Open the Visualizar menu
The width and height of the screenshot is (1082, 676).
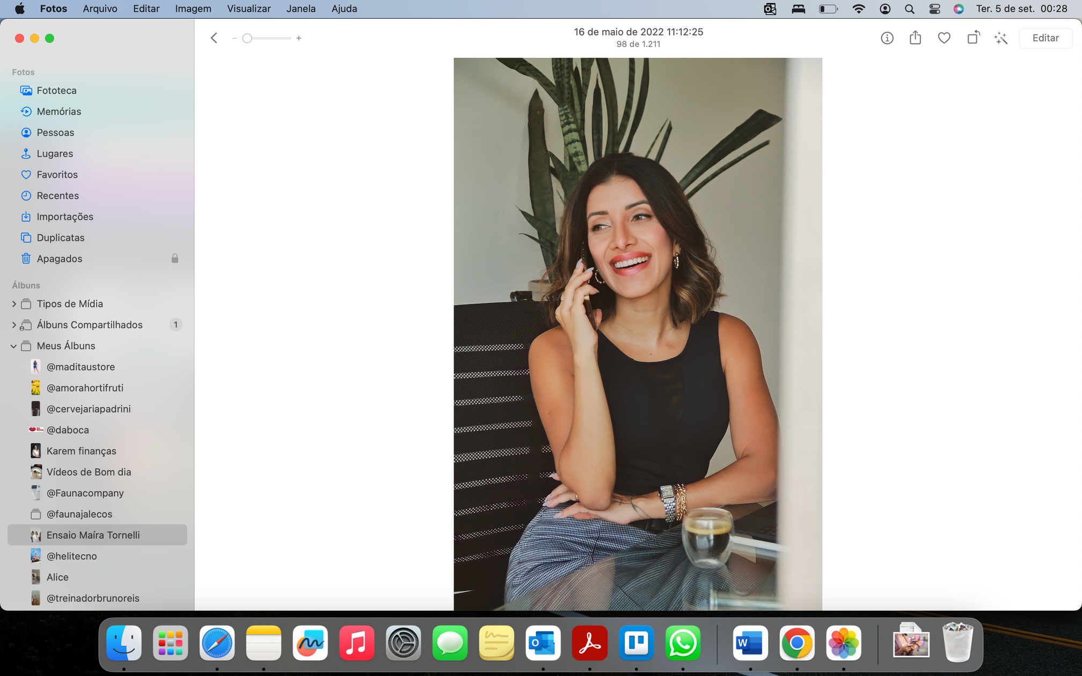pos(248,9)
